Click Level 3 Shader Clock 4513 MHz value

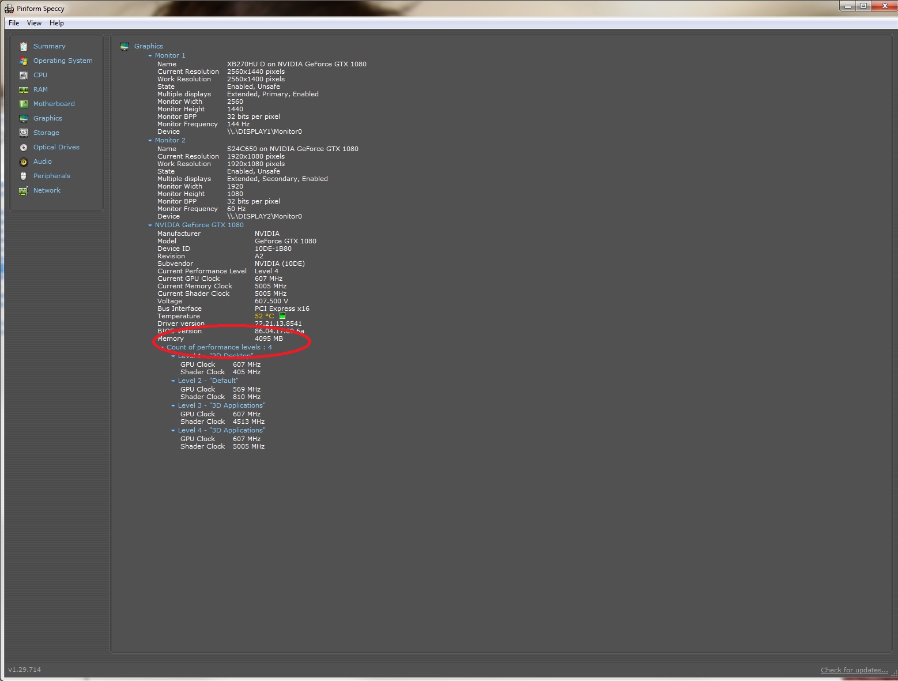[248, 422]
